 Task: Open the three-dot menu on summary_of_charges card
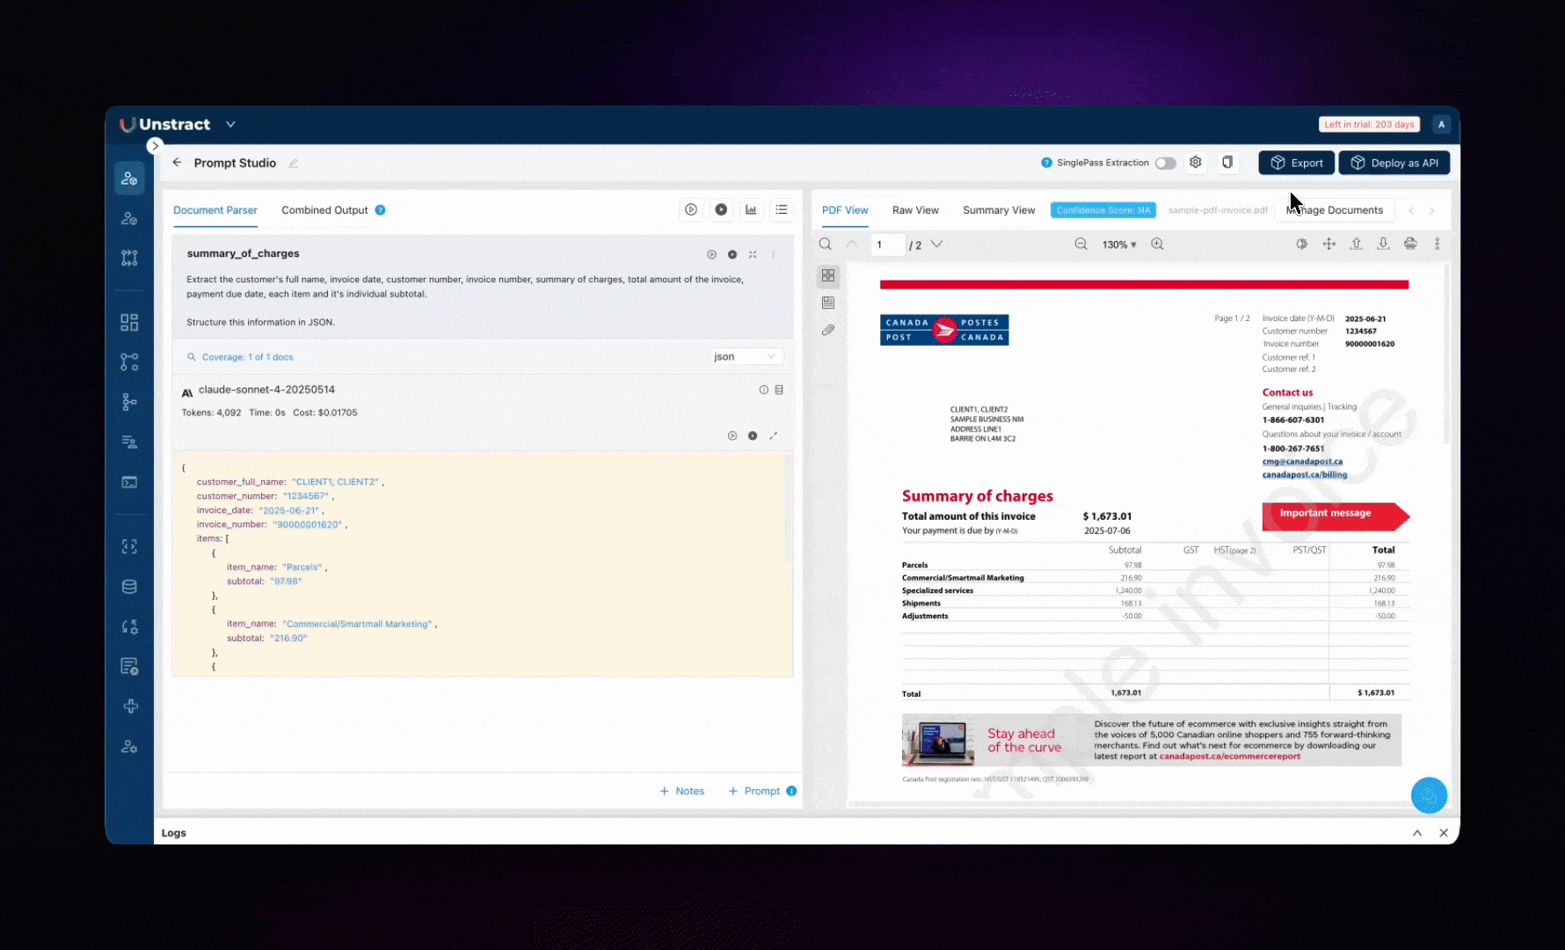(774, 254)
